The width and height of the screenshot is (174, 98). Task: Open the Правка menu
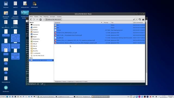[36, 17]
